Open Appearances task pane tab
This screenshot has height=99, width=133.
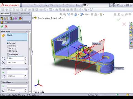click(x=131, y=43)
